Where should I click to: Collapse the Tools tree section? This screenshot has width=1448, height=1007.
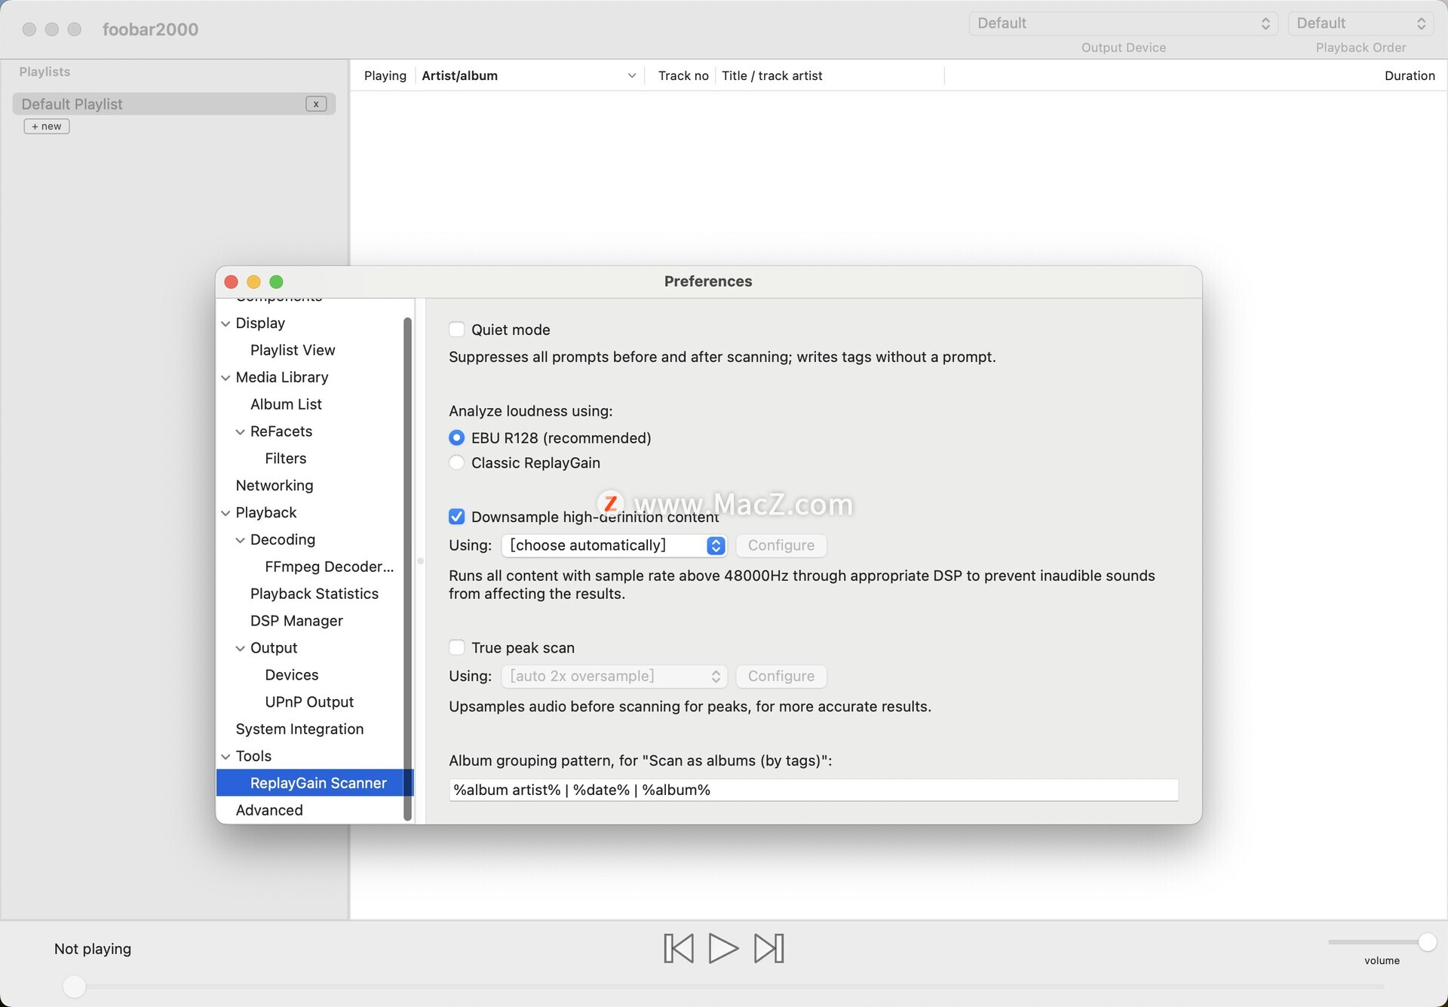[225, 757]
